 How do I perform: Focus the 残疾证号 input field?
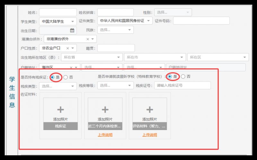click(x=182, y=85)
